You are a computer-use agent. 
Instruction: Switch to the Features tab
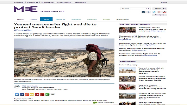click(x=60, y=19)
